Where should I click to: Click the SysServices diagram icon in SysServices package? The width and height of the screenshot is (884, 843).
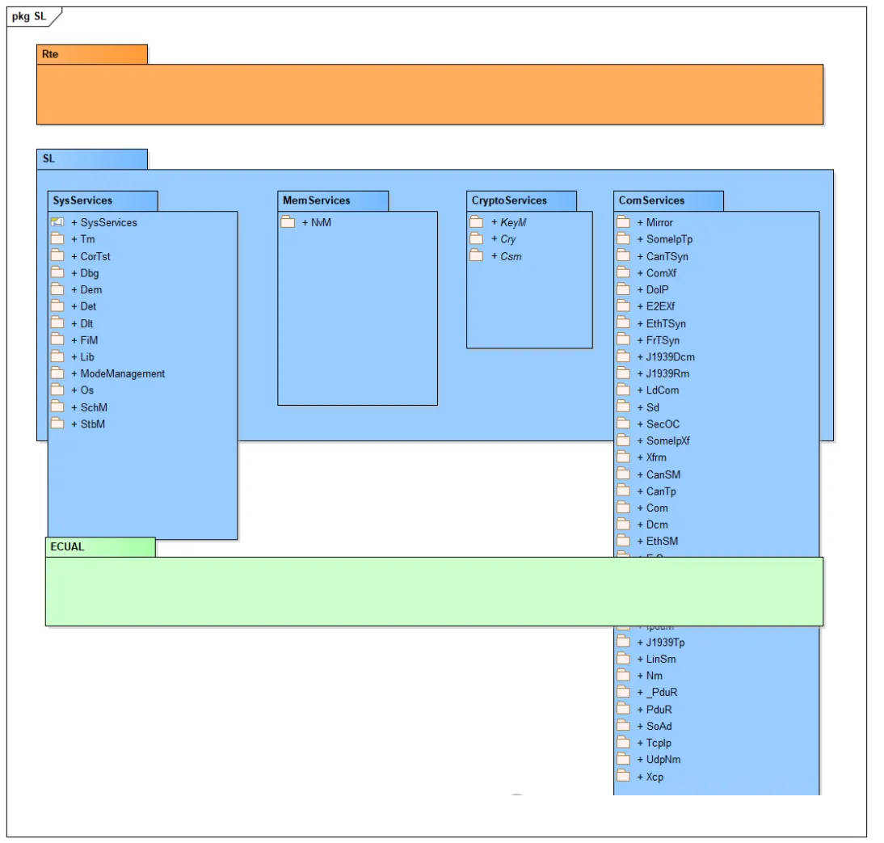[x=57, y=222]
